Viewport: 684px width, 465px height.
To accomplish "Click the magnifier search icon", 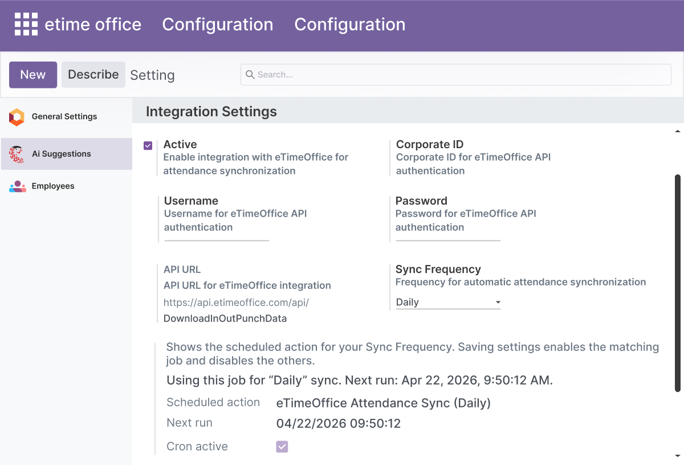I will click(x=250, y=75).
